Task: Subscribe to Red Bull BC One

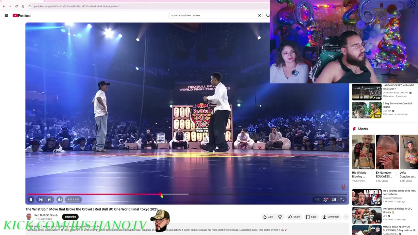Action: (x=70, y=217)
